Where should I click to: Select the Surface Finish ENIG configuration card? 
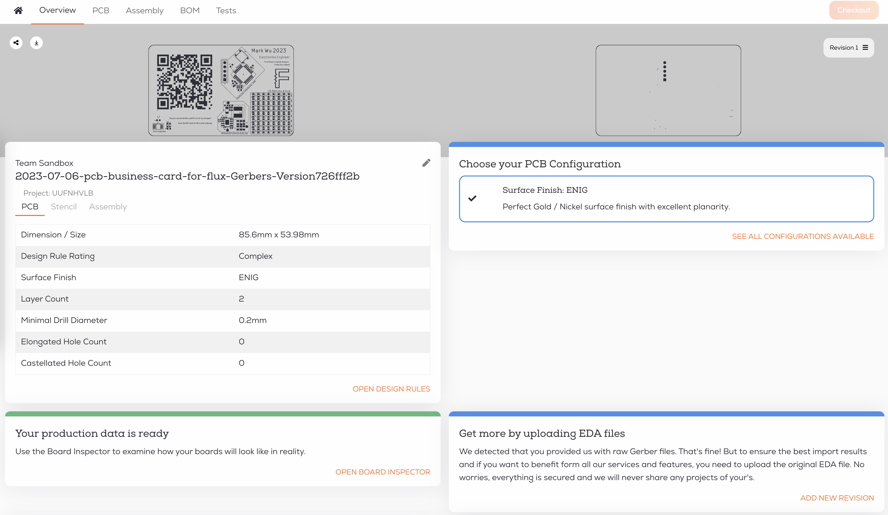coord(666,198)
